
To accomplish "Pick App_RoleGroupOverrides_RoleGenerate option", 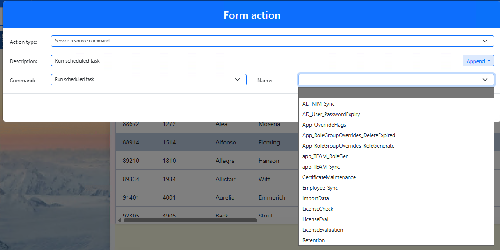I will (x=396, y=145).
